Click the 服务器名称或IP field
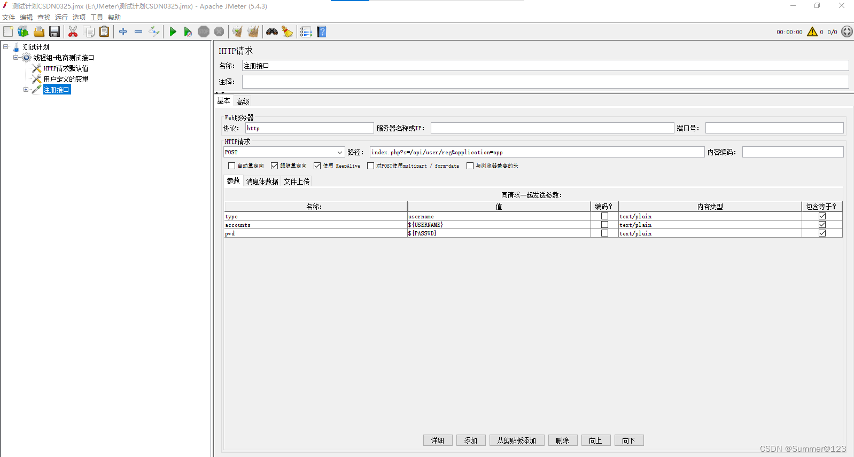This screenshot has width=854, height=457. [x=552, y=128]
